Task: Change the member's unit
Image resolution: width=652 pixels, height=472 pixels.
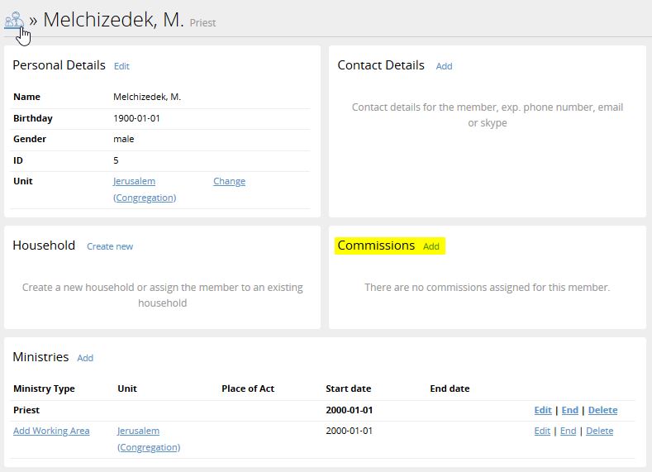Action: tap(229, 181)
